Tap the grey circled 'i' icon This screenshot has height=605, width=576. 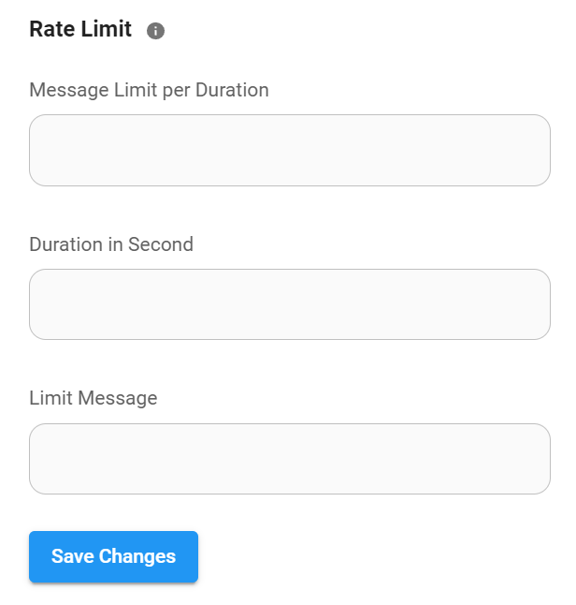[156, 31]
